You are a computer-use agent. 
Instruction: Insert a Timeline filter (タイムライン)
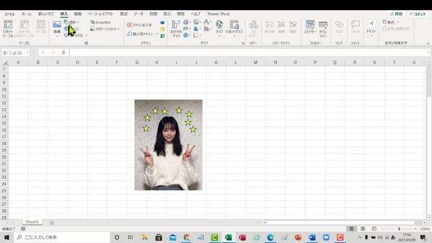(323, 29)
